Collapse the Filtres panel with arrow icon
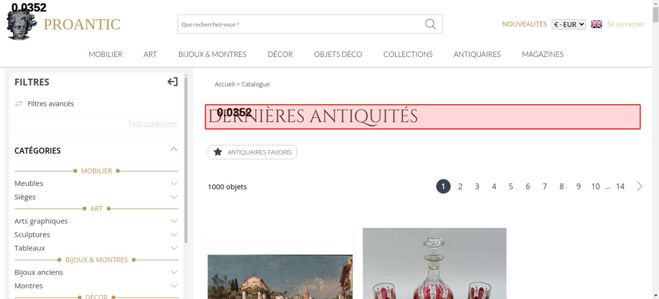 click(x=172, y=82)
